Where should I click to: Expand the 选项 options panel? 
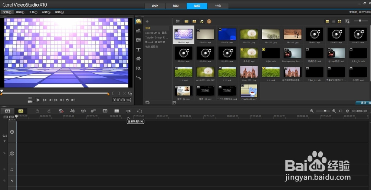(363, 103)
